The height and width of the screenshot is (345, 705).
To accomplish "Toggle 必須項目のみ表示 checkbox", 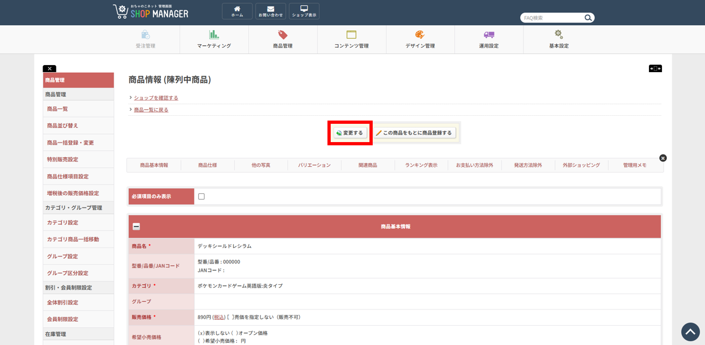I will [201, 196].
